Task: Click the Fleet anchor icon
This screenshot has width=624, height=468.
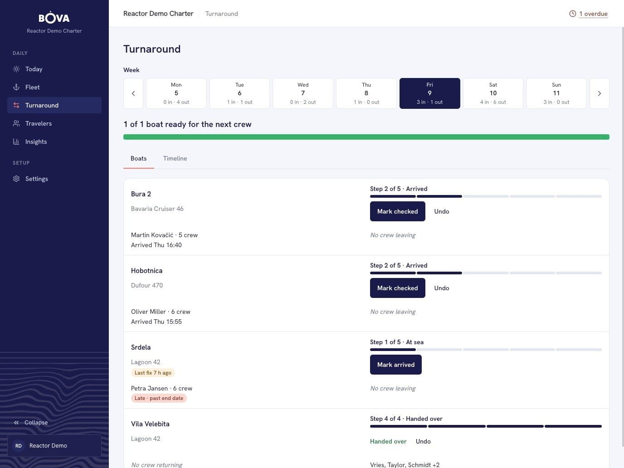Action: 16,87
